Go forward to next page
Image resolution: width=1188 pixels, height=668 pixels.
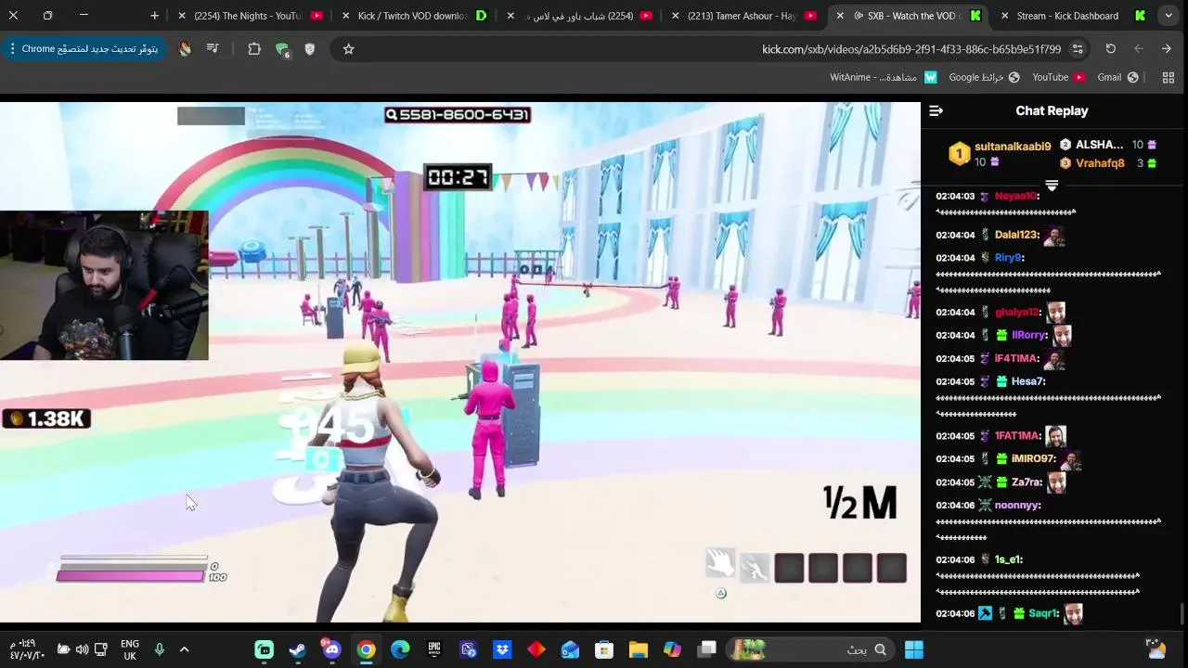[1138, 49]
